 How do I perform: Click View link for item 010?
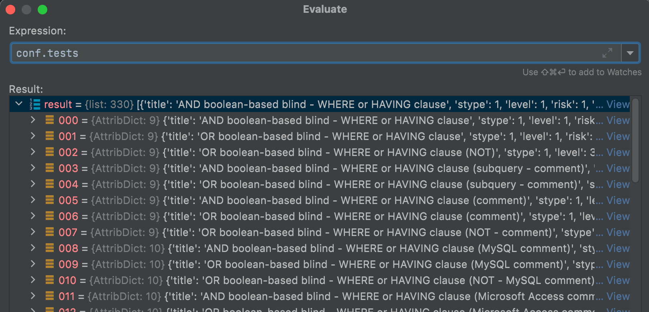tap(618, 280)
